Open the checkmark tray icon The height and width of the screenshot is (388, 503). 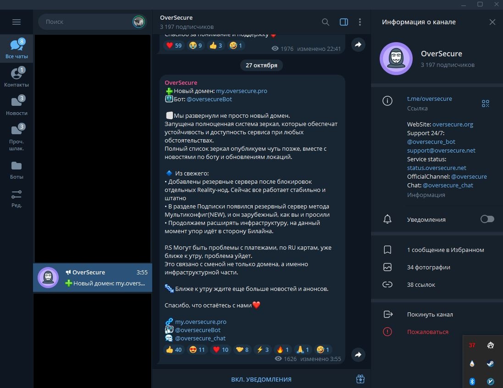[490, 381]
